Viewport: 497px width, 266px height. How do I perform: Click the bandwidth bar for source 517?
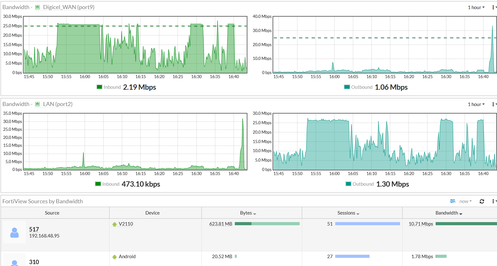[x=466, y=224]
